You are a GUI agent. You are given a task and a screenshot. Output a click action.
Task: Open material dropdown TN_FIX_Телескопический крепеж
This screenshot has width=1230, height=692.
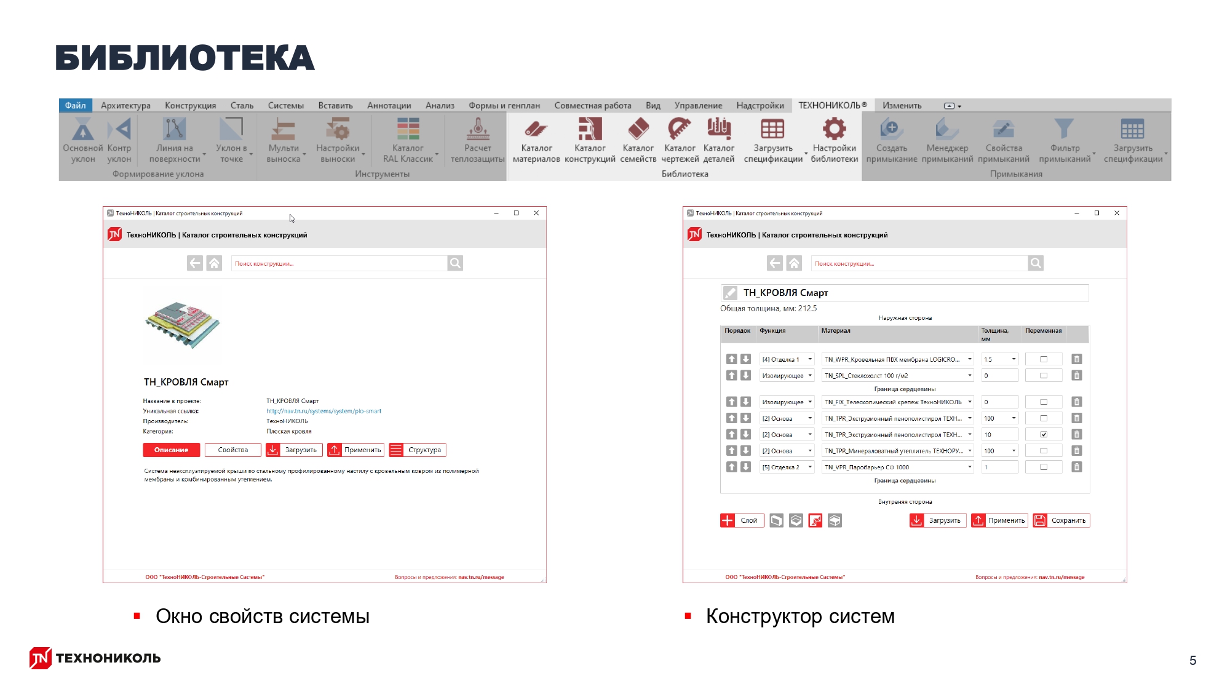[898, 402]
